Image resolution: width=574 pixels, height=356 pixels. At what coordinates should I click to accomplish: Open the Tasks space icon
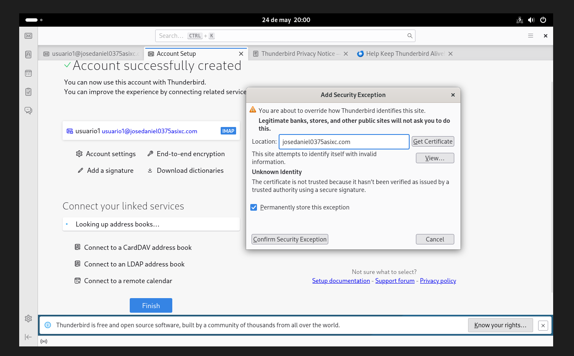(x=28, y=92)
